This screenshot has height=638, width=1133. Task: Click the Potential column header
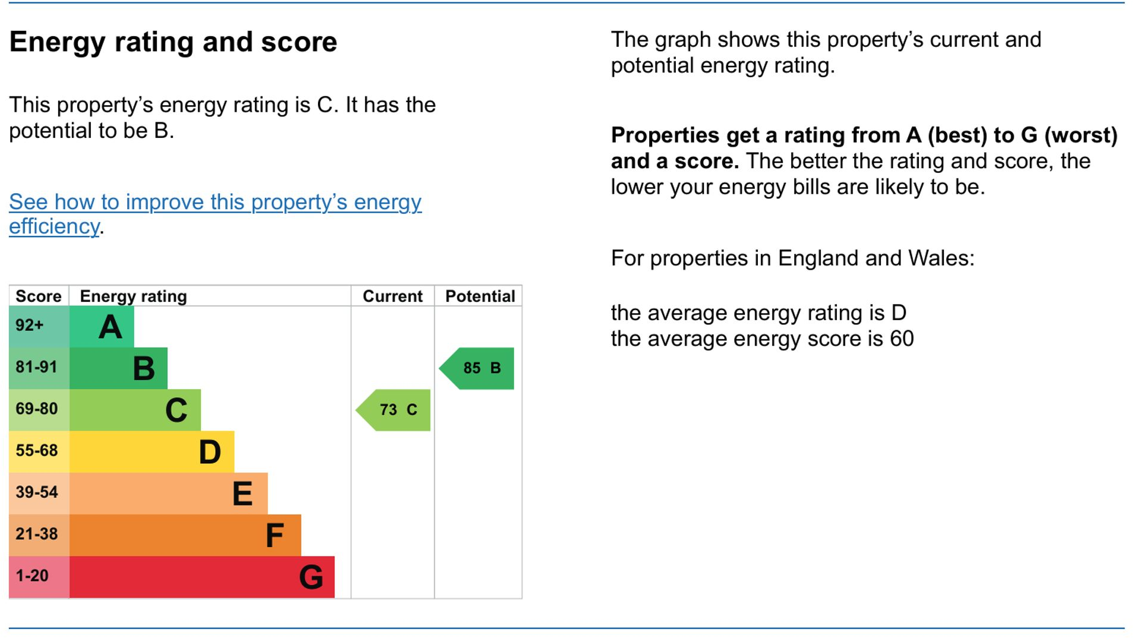(480, 296)
